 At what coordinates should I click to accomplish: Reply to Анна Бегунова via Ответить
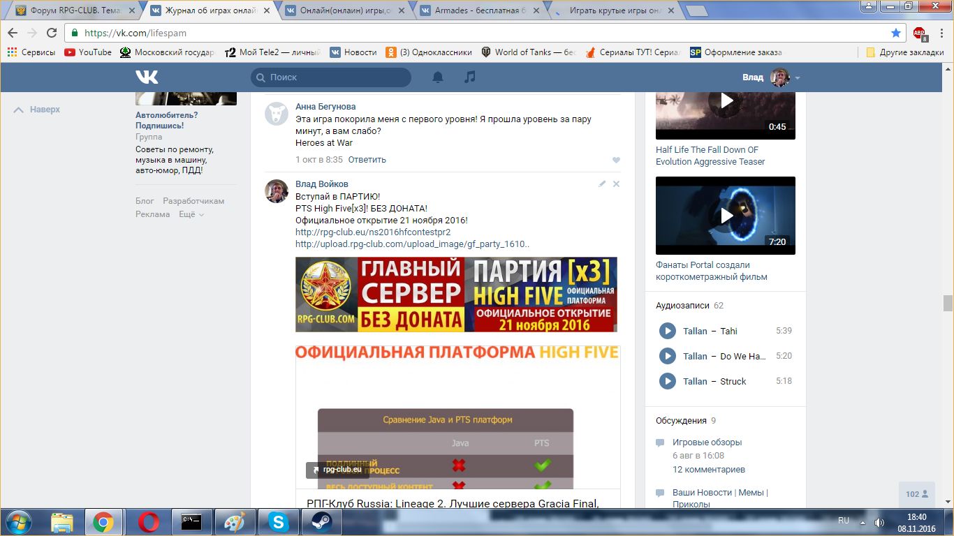coord(367,160)
